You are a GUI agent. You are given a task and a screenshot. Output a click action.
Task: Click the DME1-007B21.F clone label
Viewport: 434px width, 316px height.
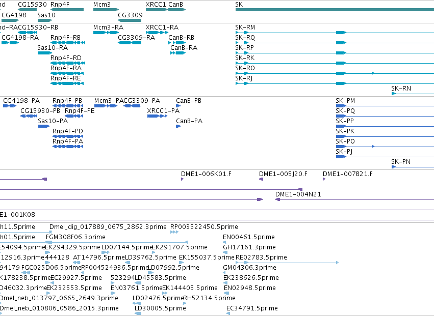click(x=348, y=175)
